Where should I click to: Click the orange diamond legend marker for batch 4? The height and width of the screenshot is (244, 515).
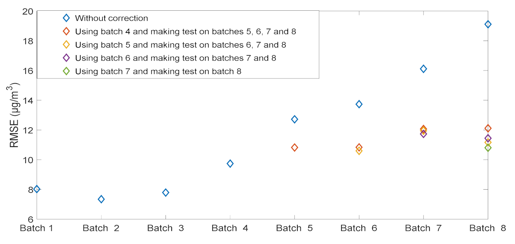tap(66, 31)
